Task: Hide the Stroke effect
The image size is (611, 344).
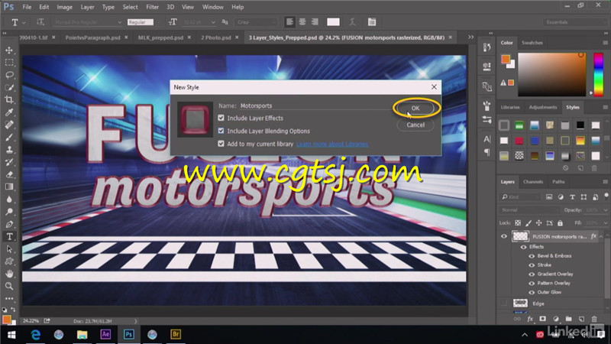Action: coord(532,264)
